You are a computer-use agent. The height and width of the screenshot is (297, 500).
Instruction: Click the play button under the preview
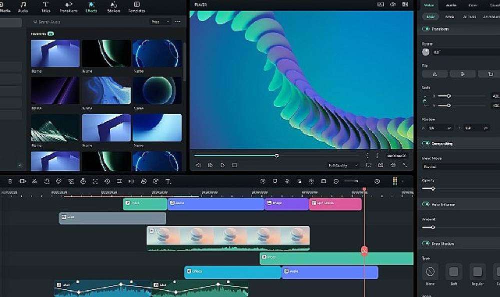(222, 165)
